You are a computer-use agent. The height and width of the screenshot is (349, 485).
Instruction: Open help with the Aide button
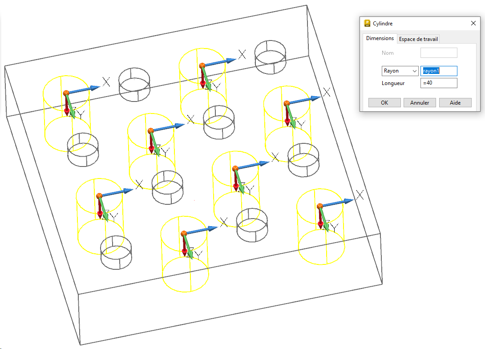point(455,103)
